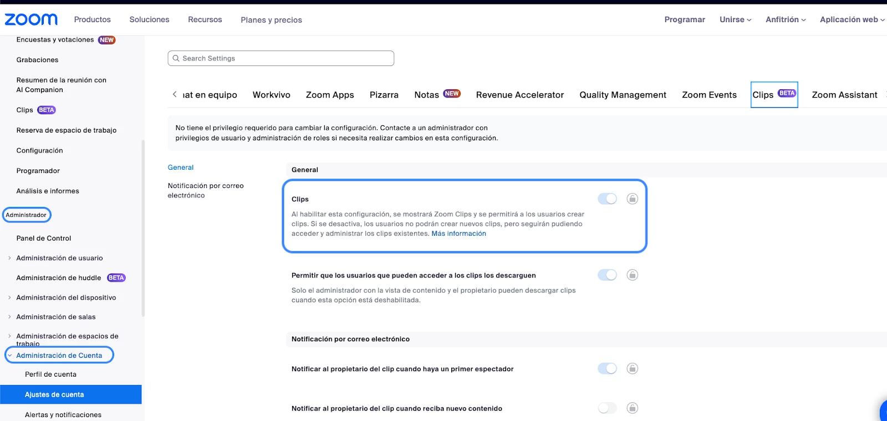Screen dimensions: 887x421
Task: Open Encuestas y votaciones in sidebar
Action: click(x=65, y=40)
